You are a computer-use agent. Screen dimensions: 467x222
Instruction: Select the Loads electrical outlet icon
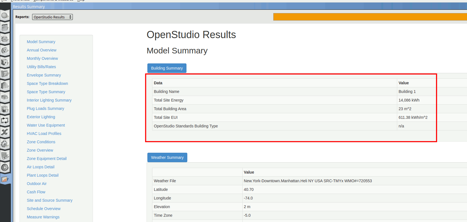[x=5, y=51]
